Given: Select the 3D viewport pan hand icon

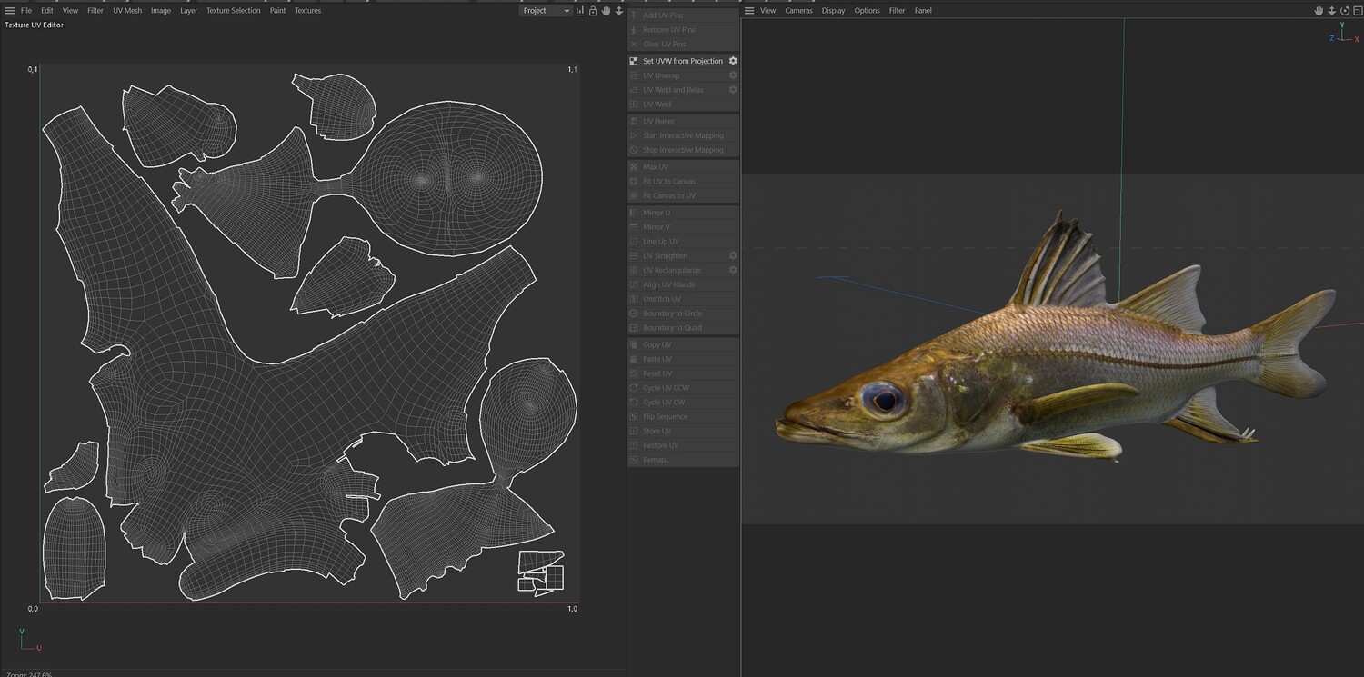Looking at the screenshot, I should click(x=1319, y=11).
